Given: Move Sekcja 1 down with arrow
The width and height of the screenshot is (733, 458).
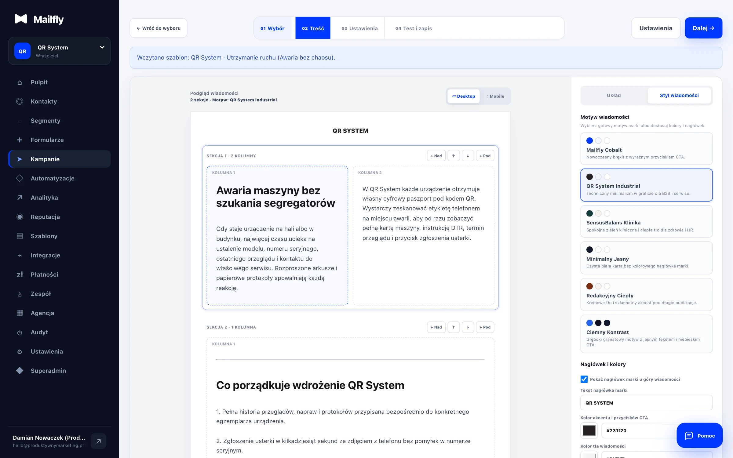Looking at the screenshot, I should [468, 156].
